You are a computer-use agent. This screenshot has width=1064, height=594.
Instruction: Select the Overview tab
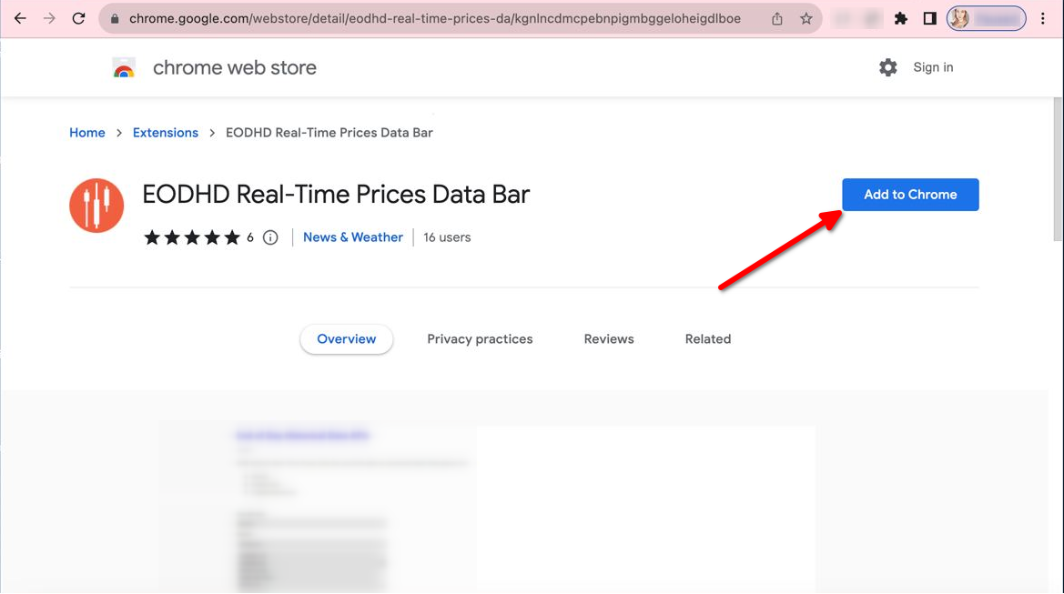[x=346, y=339]
